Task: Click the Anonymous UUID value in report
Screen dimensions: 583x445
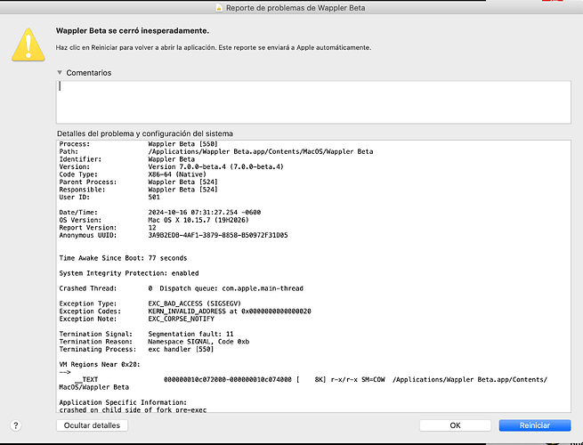Action: point(218,235)
